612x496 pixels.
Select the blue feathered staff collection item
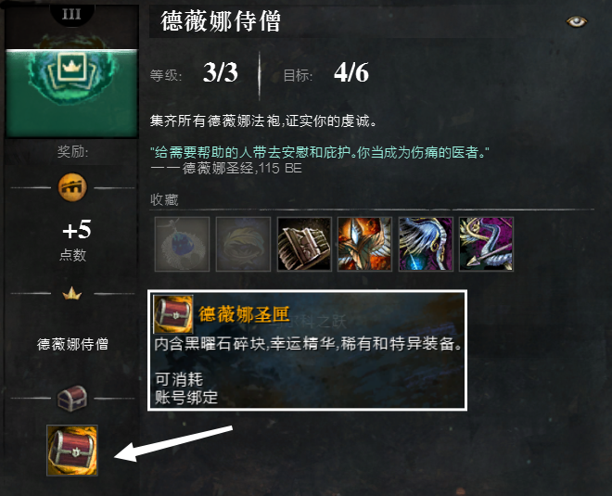pyautogui.click(x=426, y=244)
